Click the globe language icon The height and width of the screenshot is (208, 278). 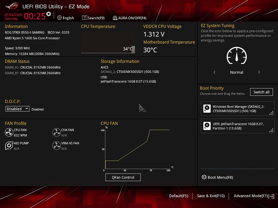pyautogui.click(x=59, y=18)
